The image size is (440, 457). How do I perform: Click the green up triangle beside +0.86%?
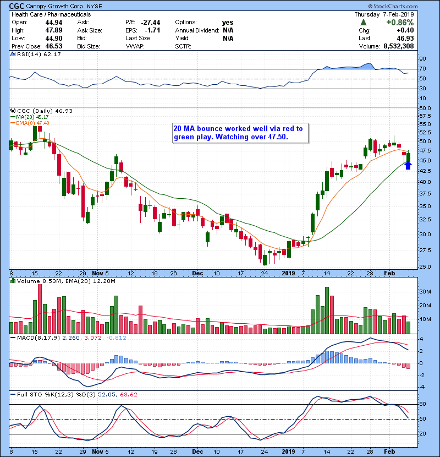coord(363,23)
